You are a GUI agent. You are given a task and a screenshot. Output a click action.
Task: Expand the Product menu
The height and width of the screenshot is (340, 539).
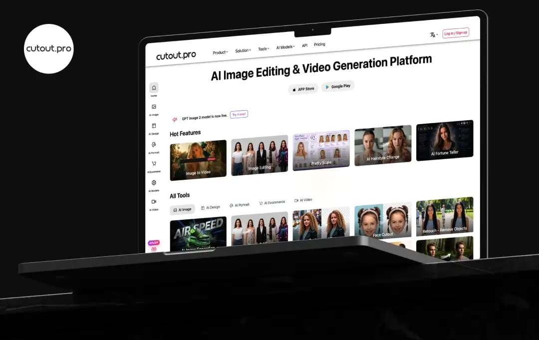point(221,52)
